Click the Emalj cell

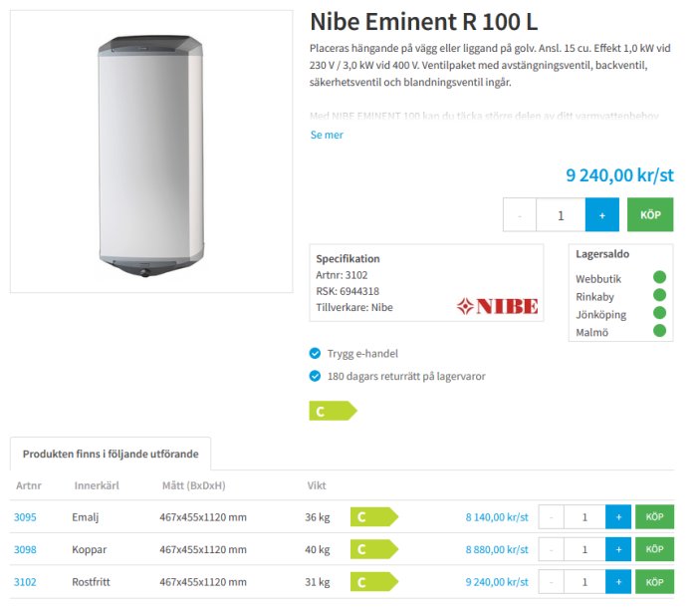86,517
